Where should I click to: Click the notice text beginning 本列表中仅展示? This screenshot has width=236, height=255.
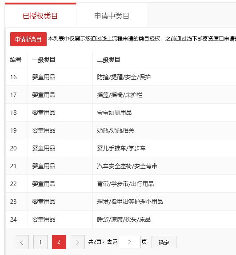click(142, 39)
